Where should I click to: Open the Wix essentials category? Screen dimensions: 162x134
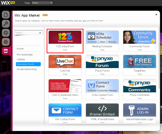coord(25,55)
